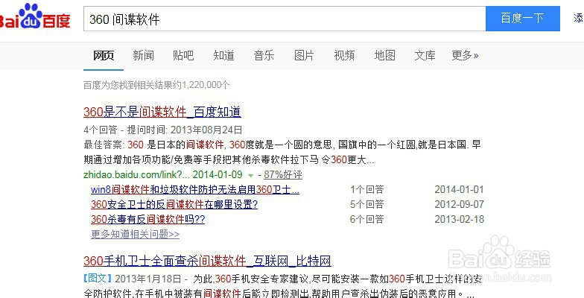
Task: Open the 贴吧 tab
Action: coord(183,55)
